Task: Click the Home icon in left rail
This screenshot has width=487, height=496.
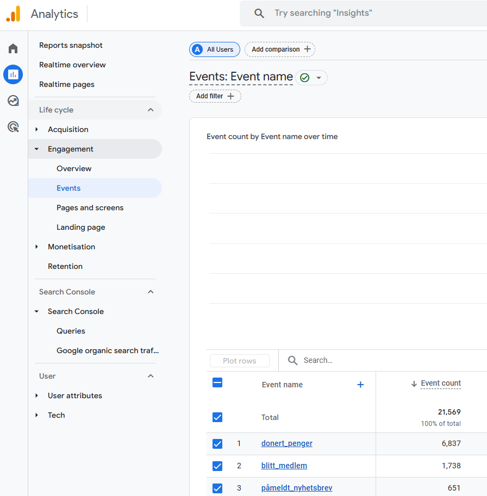Action: 13,49
